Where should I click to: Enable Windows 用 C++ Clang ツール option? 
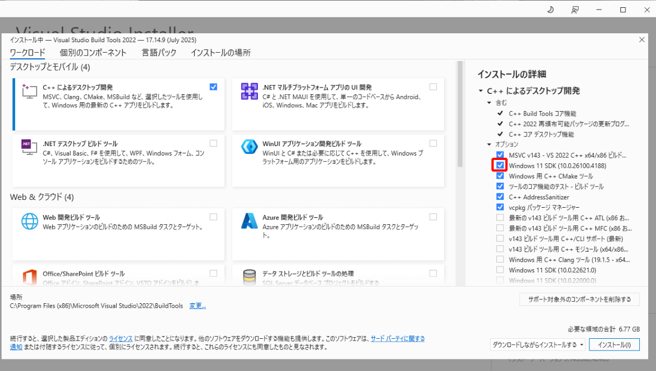click(500, 259)
